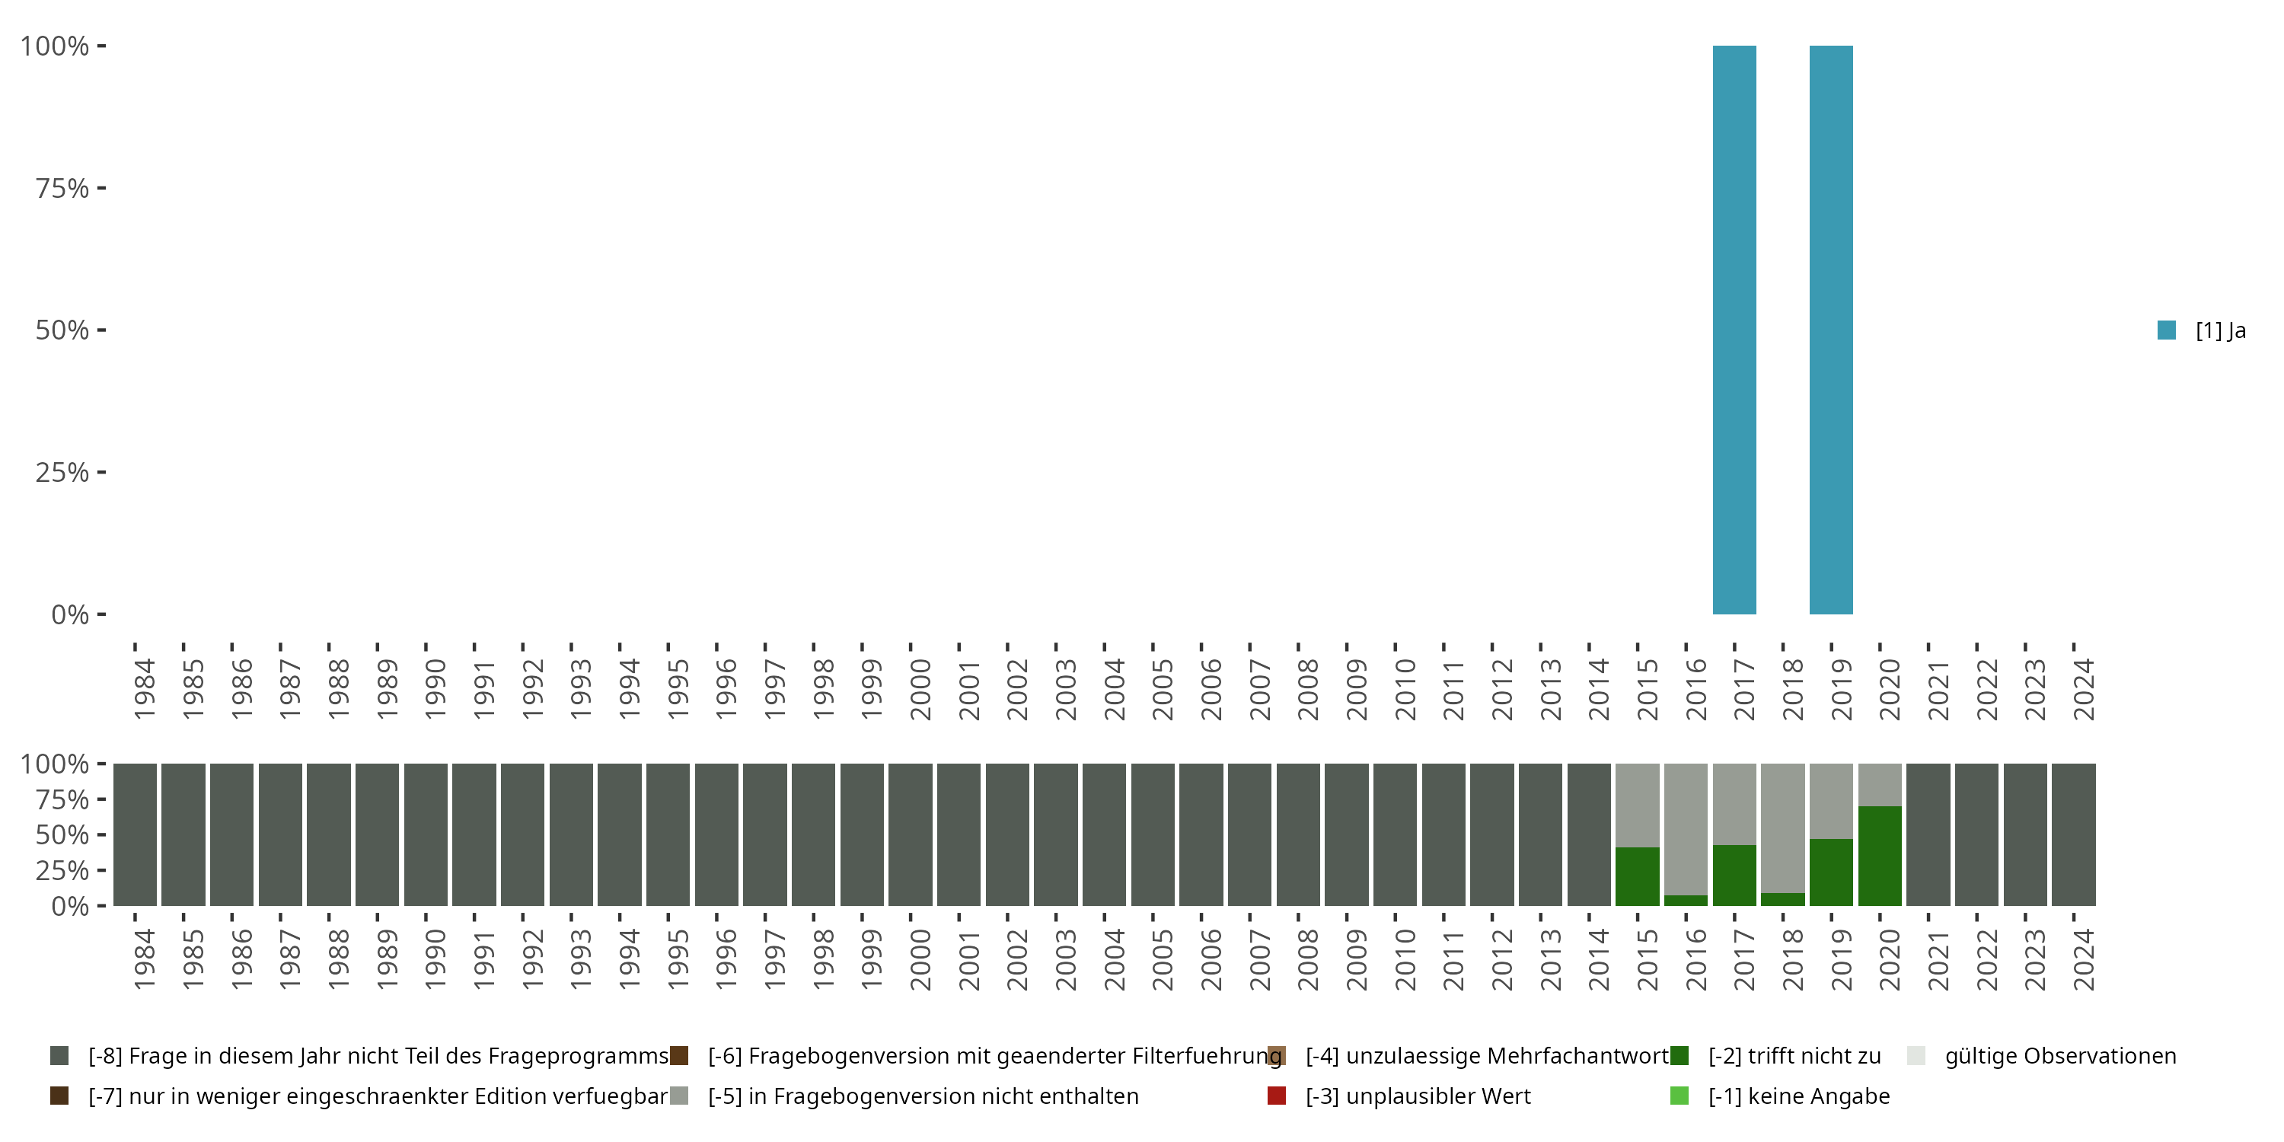Click the 2019 blue bar in the top chart
Screen dimensions: 2284x1142
click(1831, 330)
